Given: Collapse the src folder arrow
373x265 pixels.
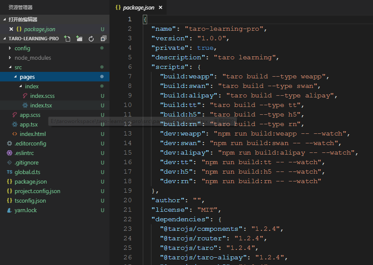Looking at the screenshot, I should tap(10, 67).
